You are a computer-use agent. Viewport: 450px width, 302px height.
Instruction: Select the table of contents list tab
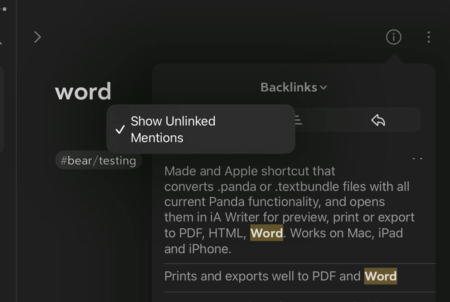coord(298,120)
